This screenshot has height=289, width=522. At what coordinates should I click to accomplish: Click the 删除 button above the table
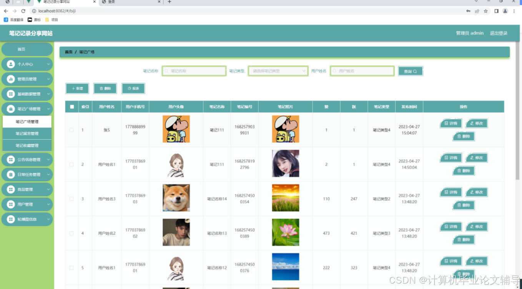105,89
